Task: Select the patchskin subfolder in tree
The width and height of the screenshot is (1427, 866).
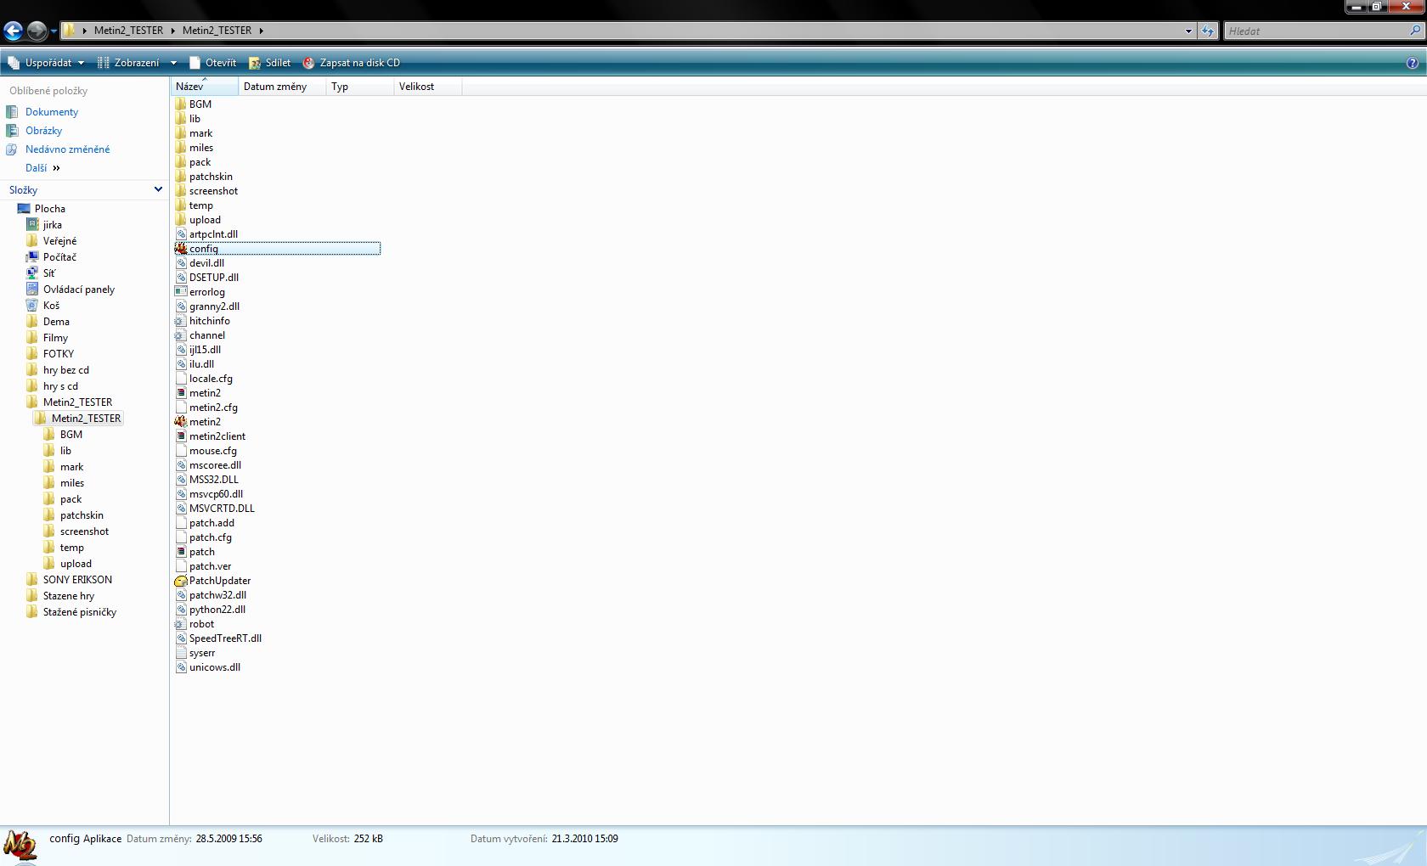Action: click(82, 515)
